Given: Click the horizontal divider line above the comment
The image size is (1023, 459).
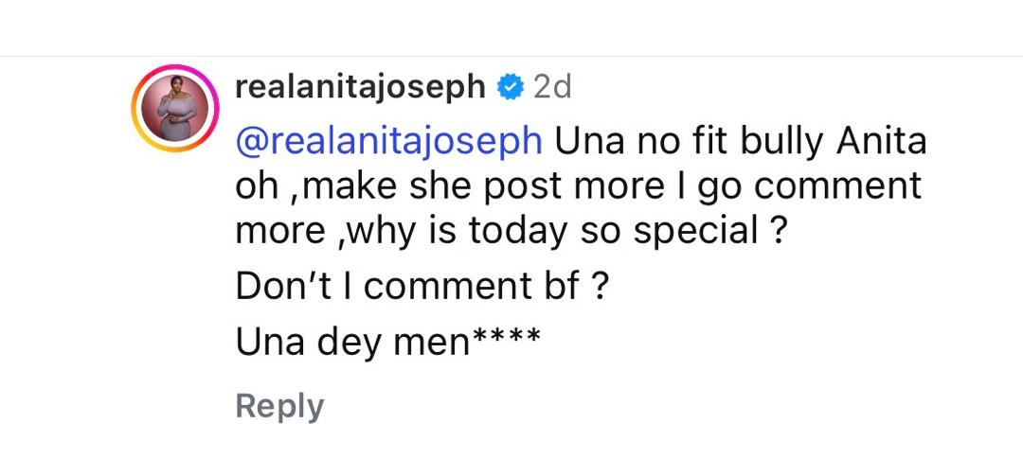Looking at the screenshot, I should point(511,56).
